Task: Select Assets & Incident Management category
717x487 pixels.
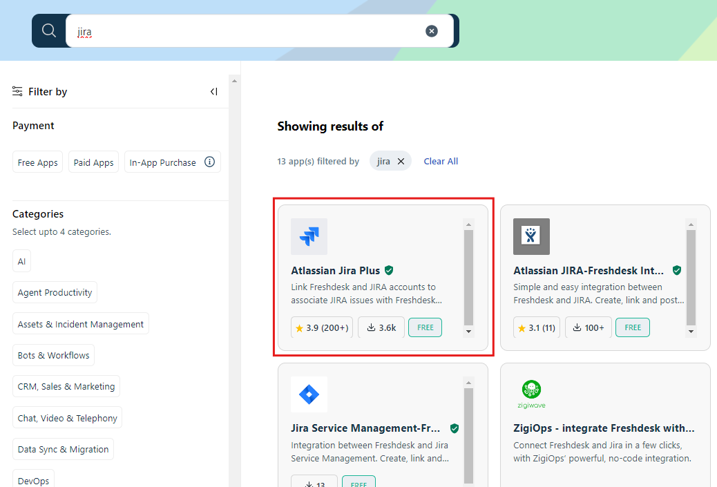Action: tap(81, 324)
